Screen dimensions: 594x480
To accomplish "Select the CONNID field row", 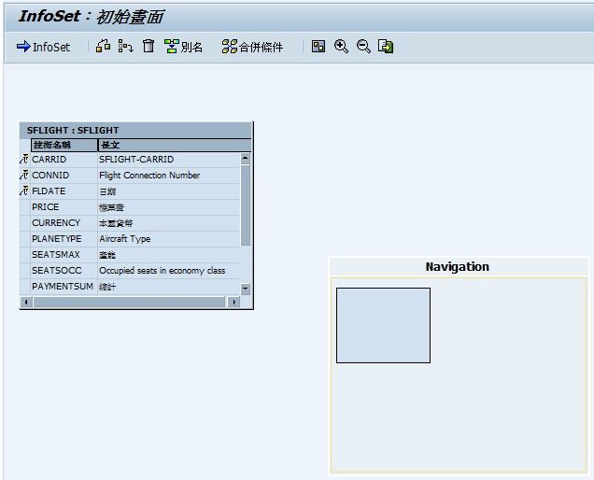I will pyautogui.click(x=130, y=176).
